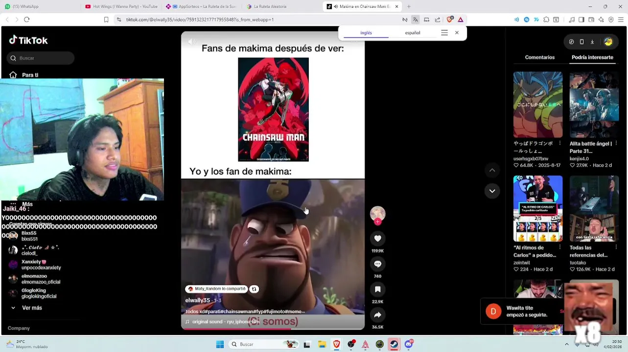This screenshot has height=352, width=628.
Task: Open Brave Leo AI sparkle icon
Action: tap(601, 20)
